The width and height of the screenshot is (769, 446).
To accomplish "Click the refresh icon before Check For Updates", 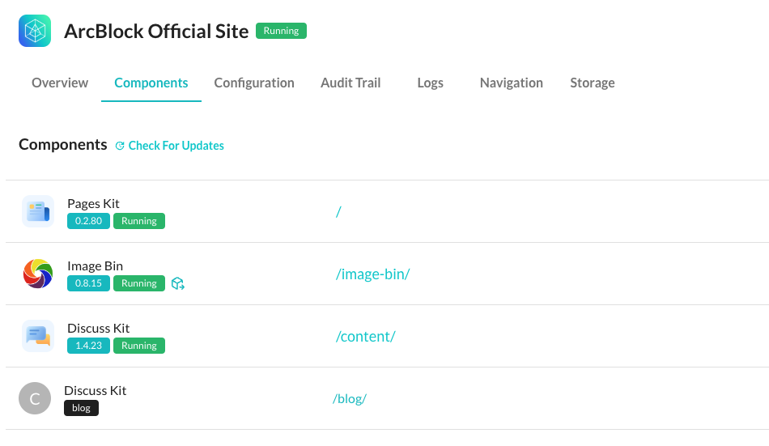I will tap(121, 146).
